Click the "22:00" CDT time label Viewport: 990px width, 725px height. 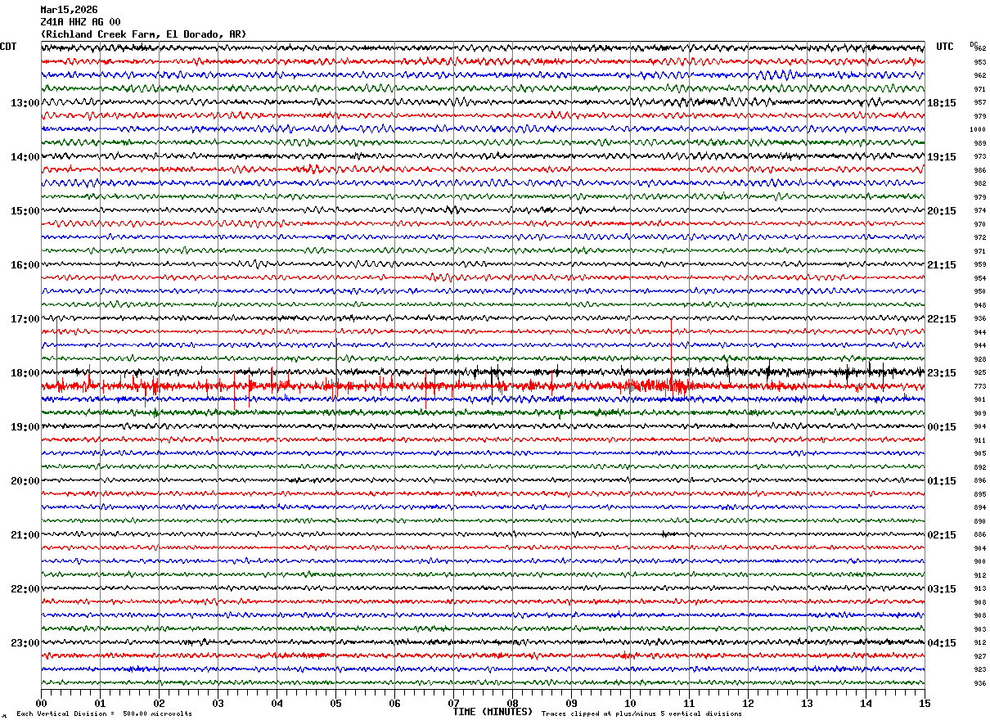coord(25,589)
